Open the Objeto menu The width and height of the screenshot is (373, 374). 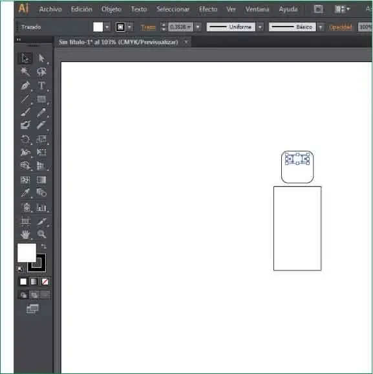(x=111, y=9)
